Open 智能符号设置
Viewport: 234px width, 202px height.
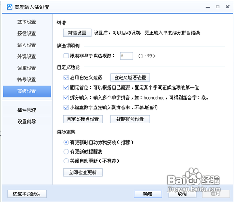pyautogui.click(x=130, y=119)
